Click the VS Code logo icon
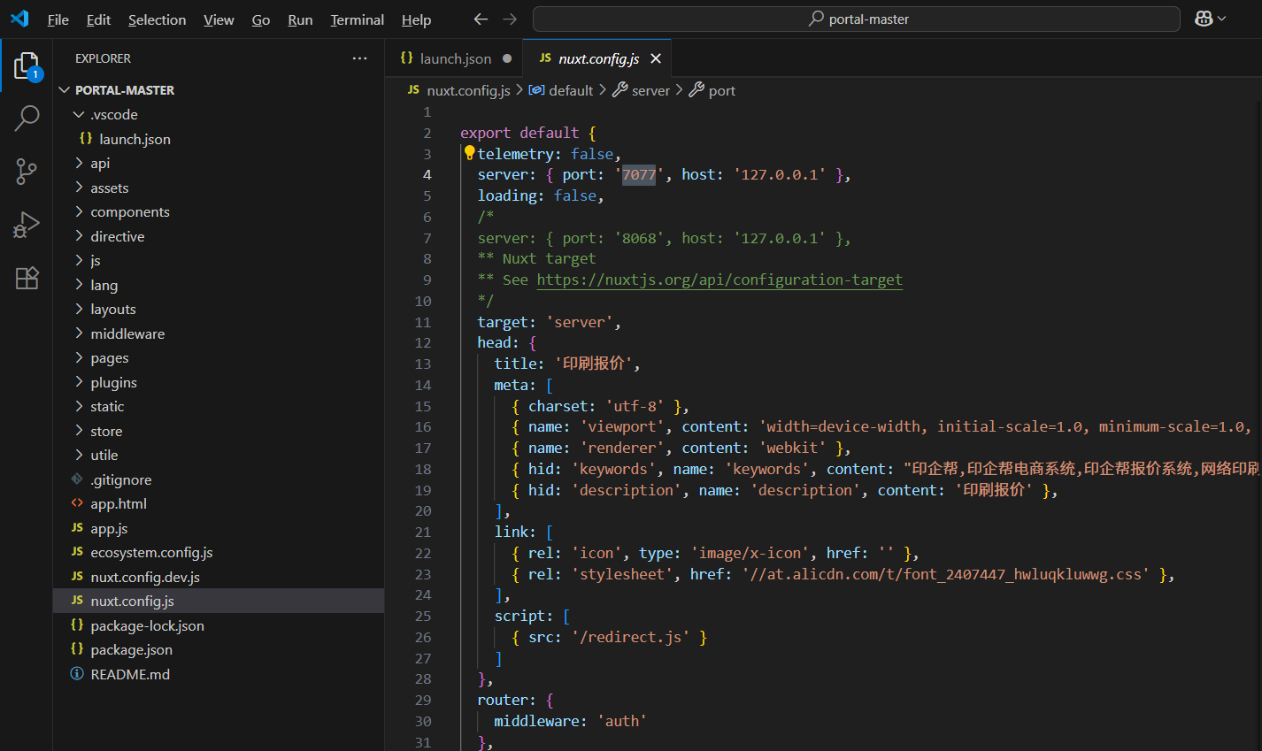Screen dimensions: 1262x751 [x=19, y=19]
